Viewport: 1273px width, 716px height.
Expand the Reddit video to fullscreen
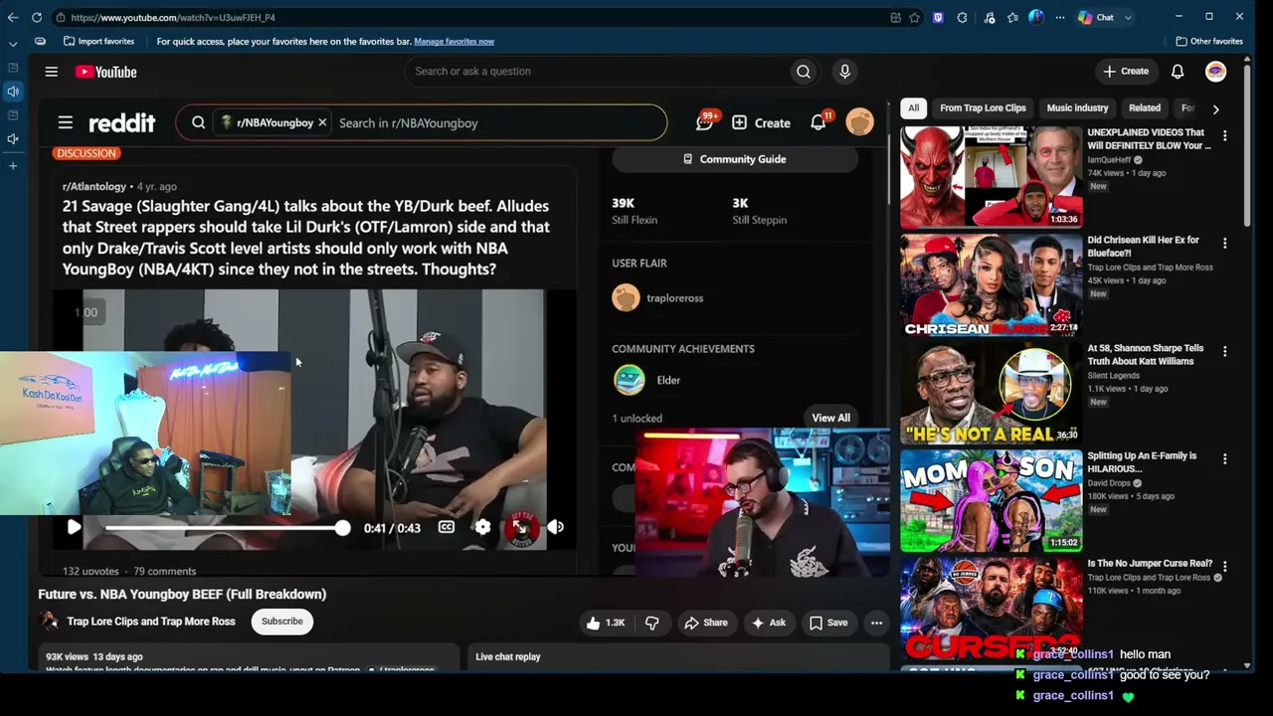point(519,528)
